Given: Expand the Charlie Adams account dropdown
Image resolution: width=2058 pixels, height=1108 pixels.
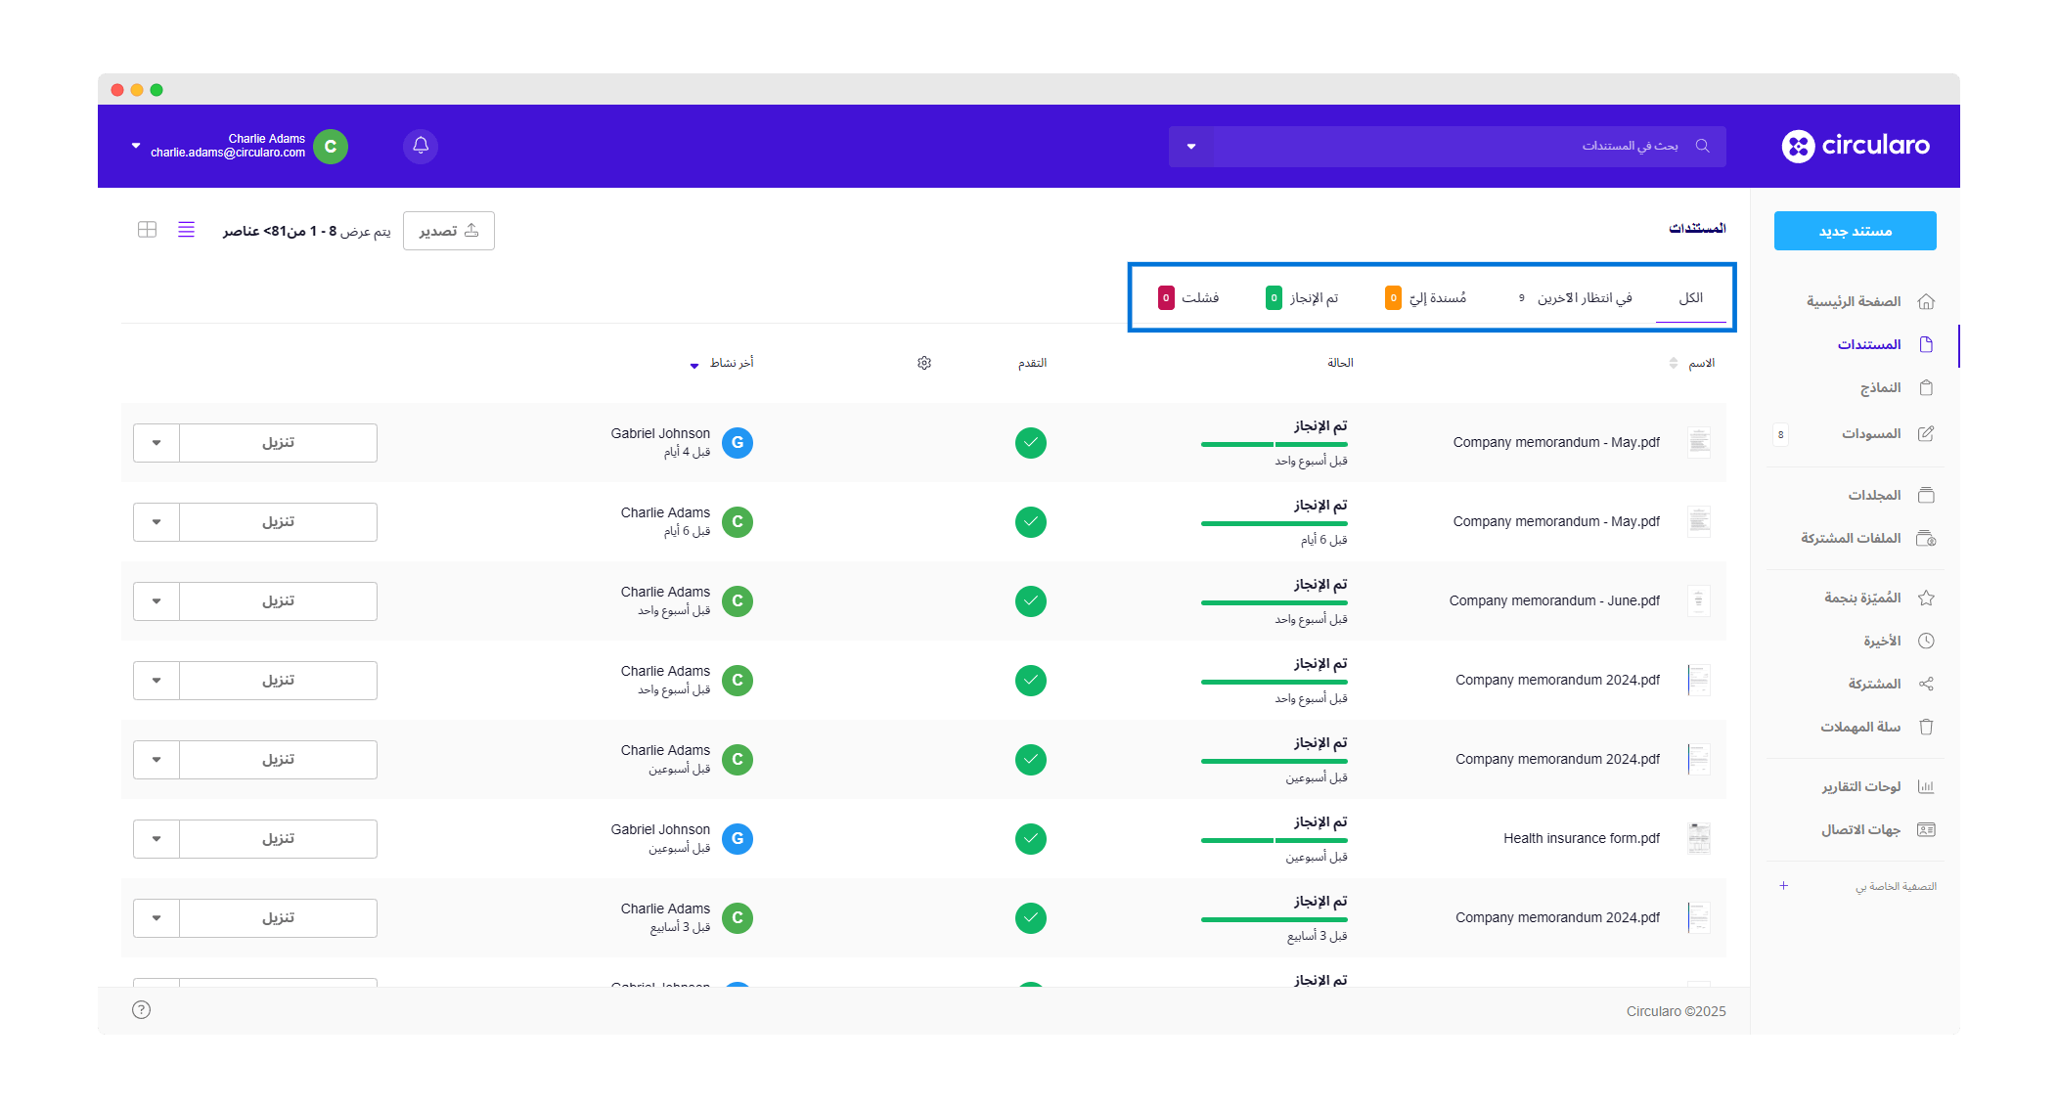Looking at the screenshot, I should click(x=135, y=146).
